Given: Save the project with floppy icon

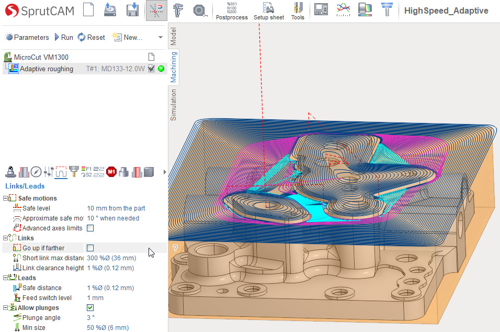Looking at the screenshot, I should (132, 9).
